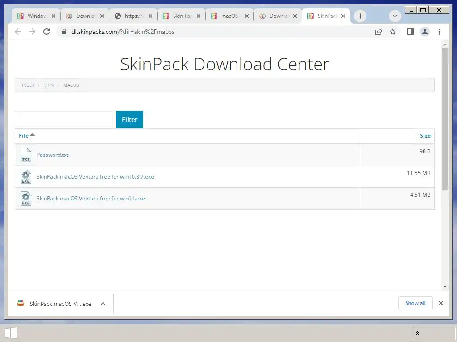Expand the tab search dropdown

click(395, 16)
